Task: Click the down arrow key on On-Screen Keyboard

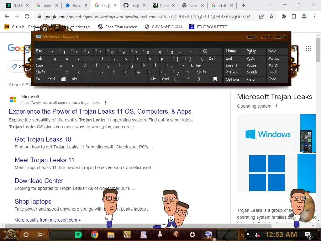Action: pyautogui.click(x=187, y=79)
